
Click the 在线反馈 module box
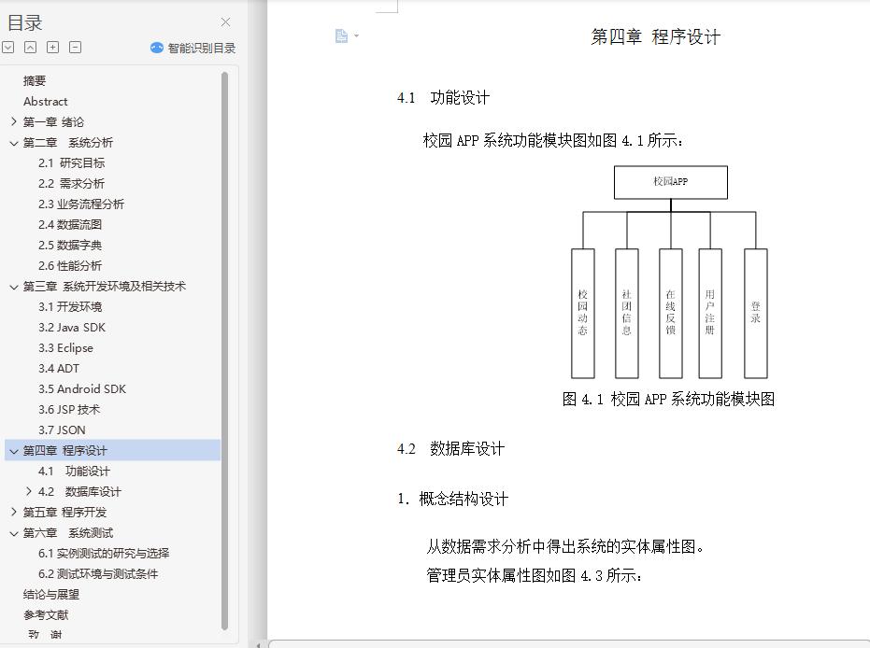[x=670, y=313]
